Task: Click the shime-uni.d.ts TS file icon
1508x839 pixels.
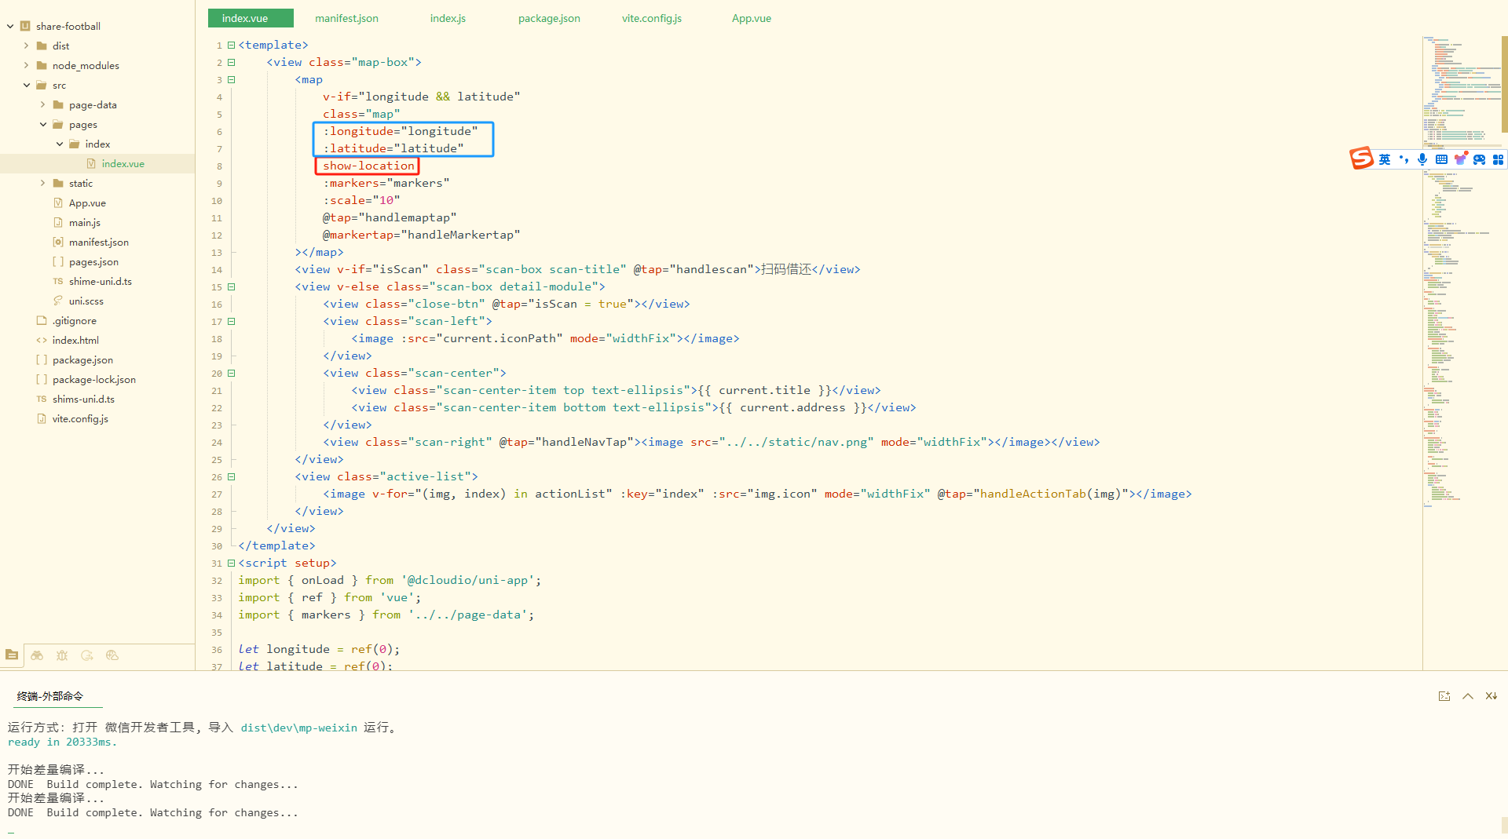Action: pos(58,281)
